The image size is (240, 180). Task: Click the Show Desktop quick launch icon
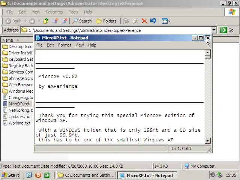pyautogui.click(x=29, y=175)
